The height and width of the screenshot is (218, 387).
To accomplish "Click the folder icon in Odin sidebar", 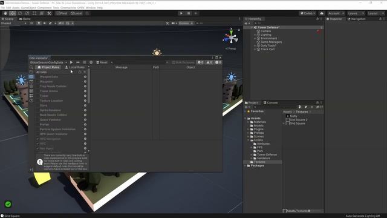I will pyautogui.click(x=31, y=72).
